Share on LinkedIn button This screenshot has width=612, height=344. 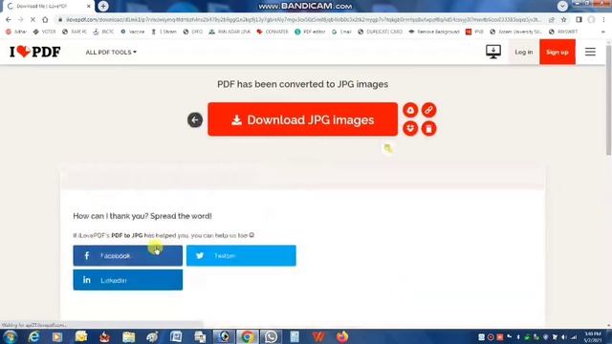coord(127,280)
